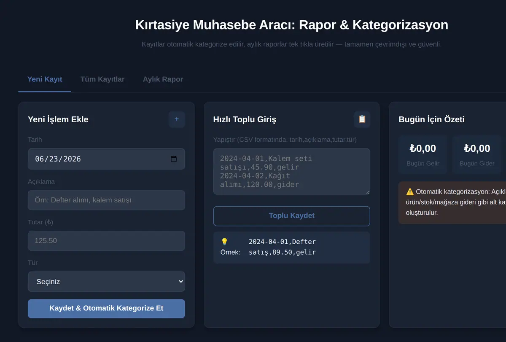Click the Yapıştır CSV format label
Image resolution: width=506 pixels, height=342 pixels.
[285, 140]
